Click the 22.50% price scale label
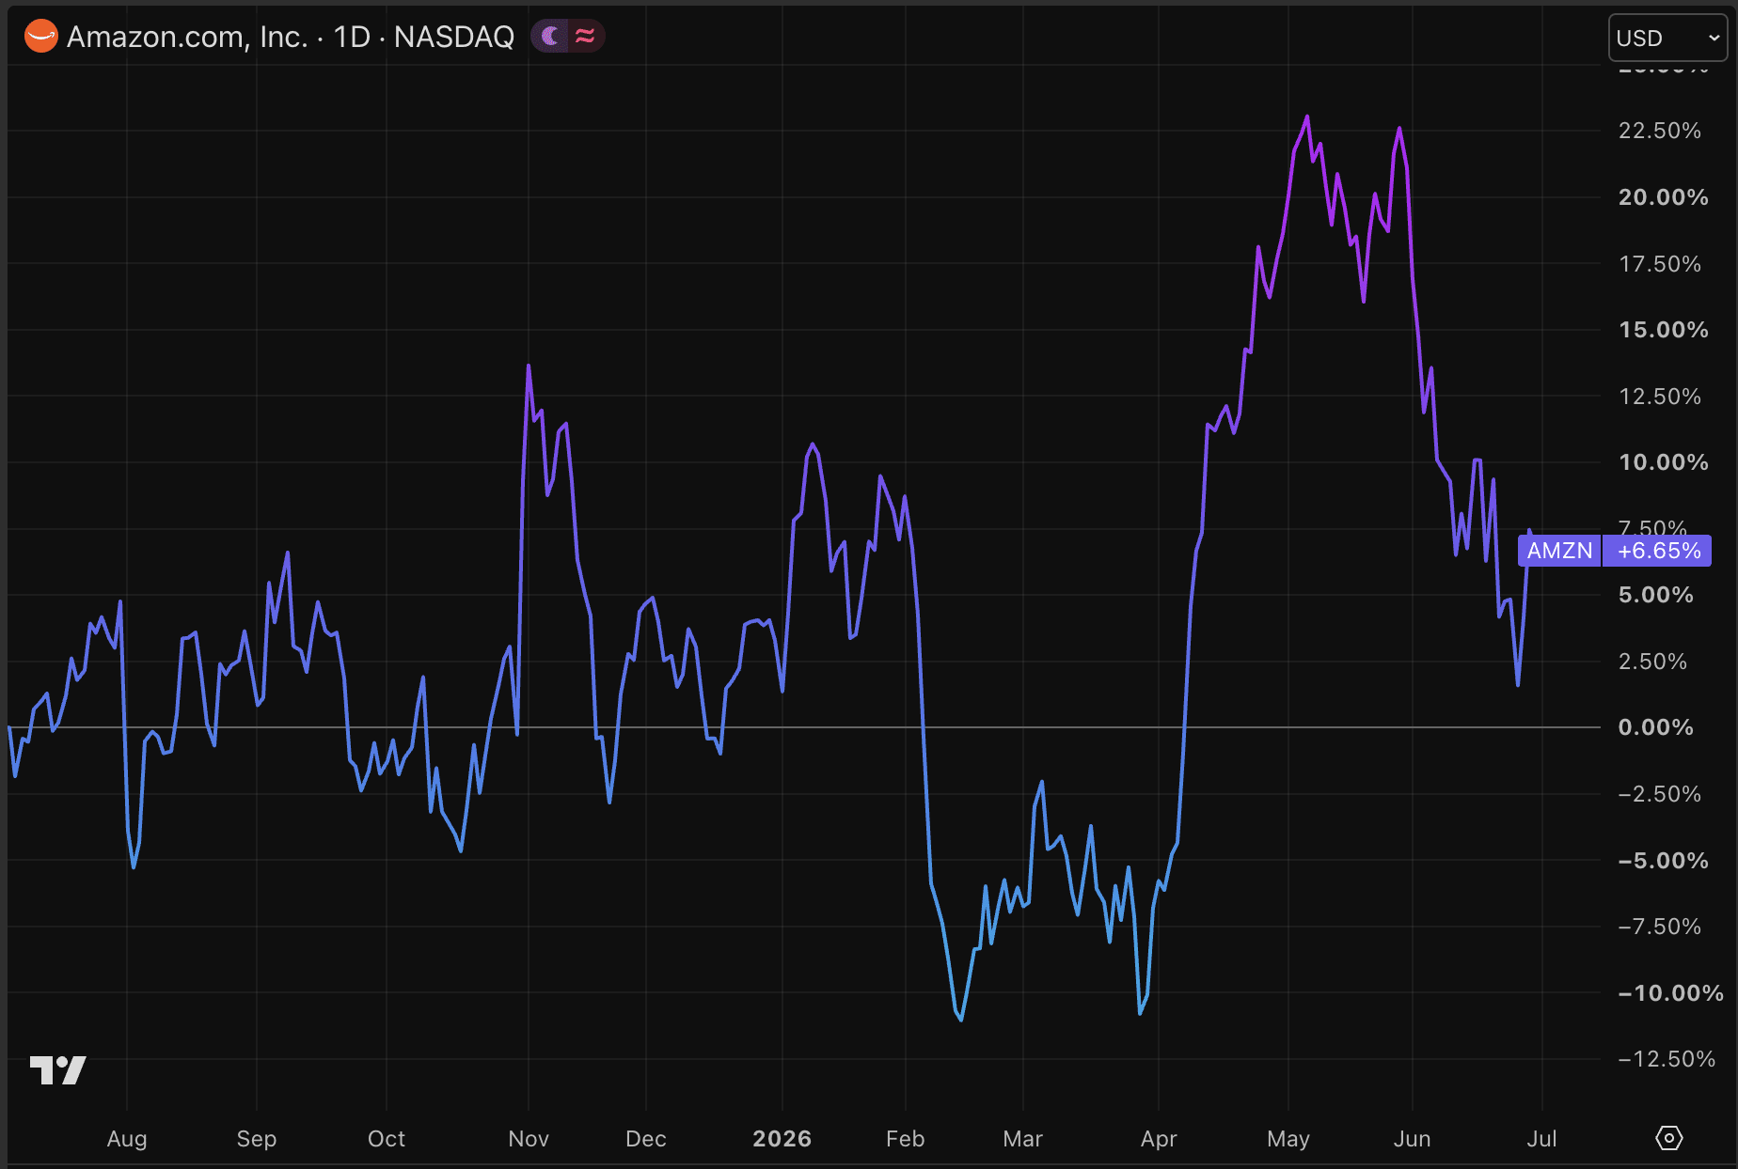This screenshot has height=1169, width=1738. click(x=1660, y=131)
